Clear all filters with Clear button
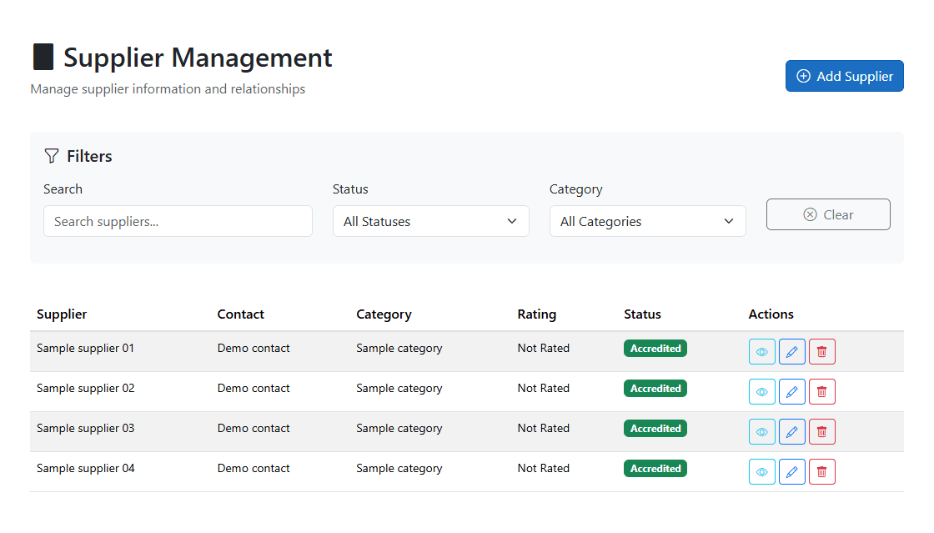The image size is (934, 533). [828, 214]
